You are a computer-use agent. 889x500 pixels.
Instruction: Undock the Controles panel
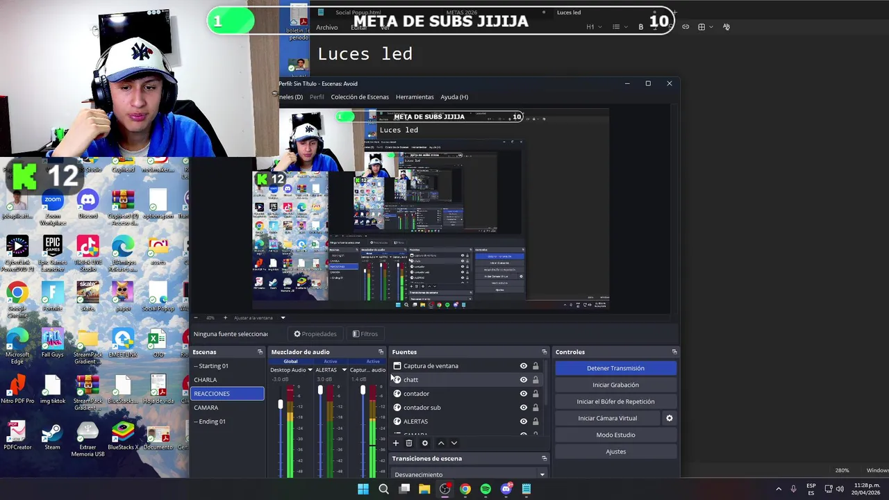pos(674,352)
